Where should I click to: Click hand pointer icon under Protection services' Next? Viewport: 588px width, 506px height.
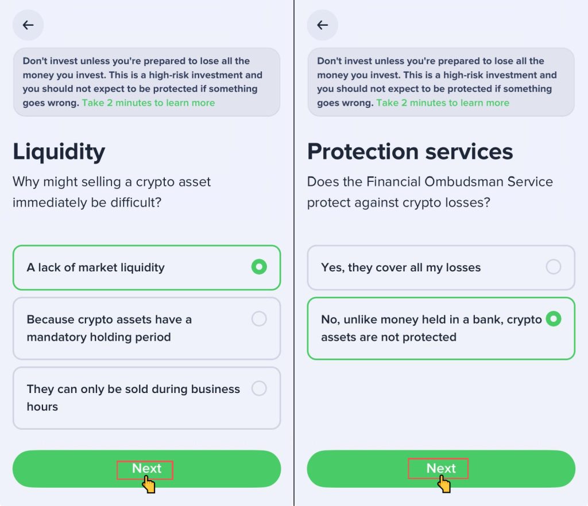point(443,485)
